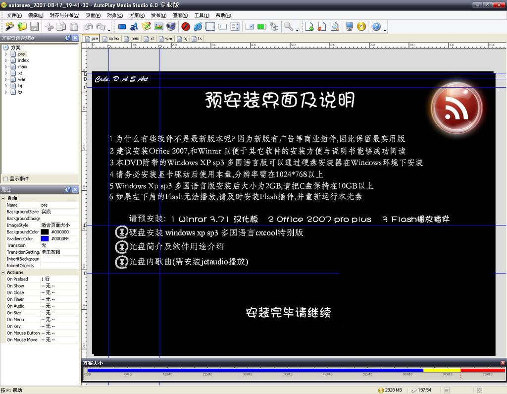Insert a new button object

(x=122, y=27)
